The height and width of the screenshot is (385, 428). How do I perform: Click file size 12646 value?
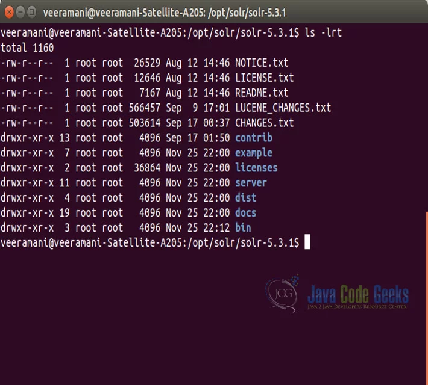(x=147, y=78)
